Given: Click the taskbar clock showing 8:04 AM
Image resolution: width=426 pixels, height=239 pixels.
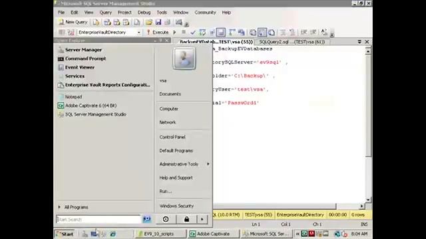Looking at the screenshot, I should [359, 234].
